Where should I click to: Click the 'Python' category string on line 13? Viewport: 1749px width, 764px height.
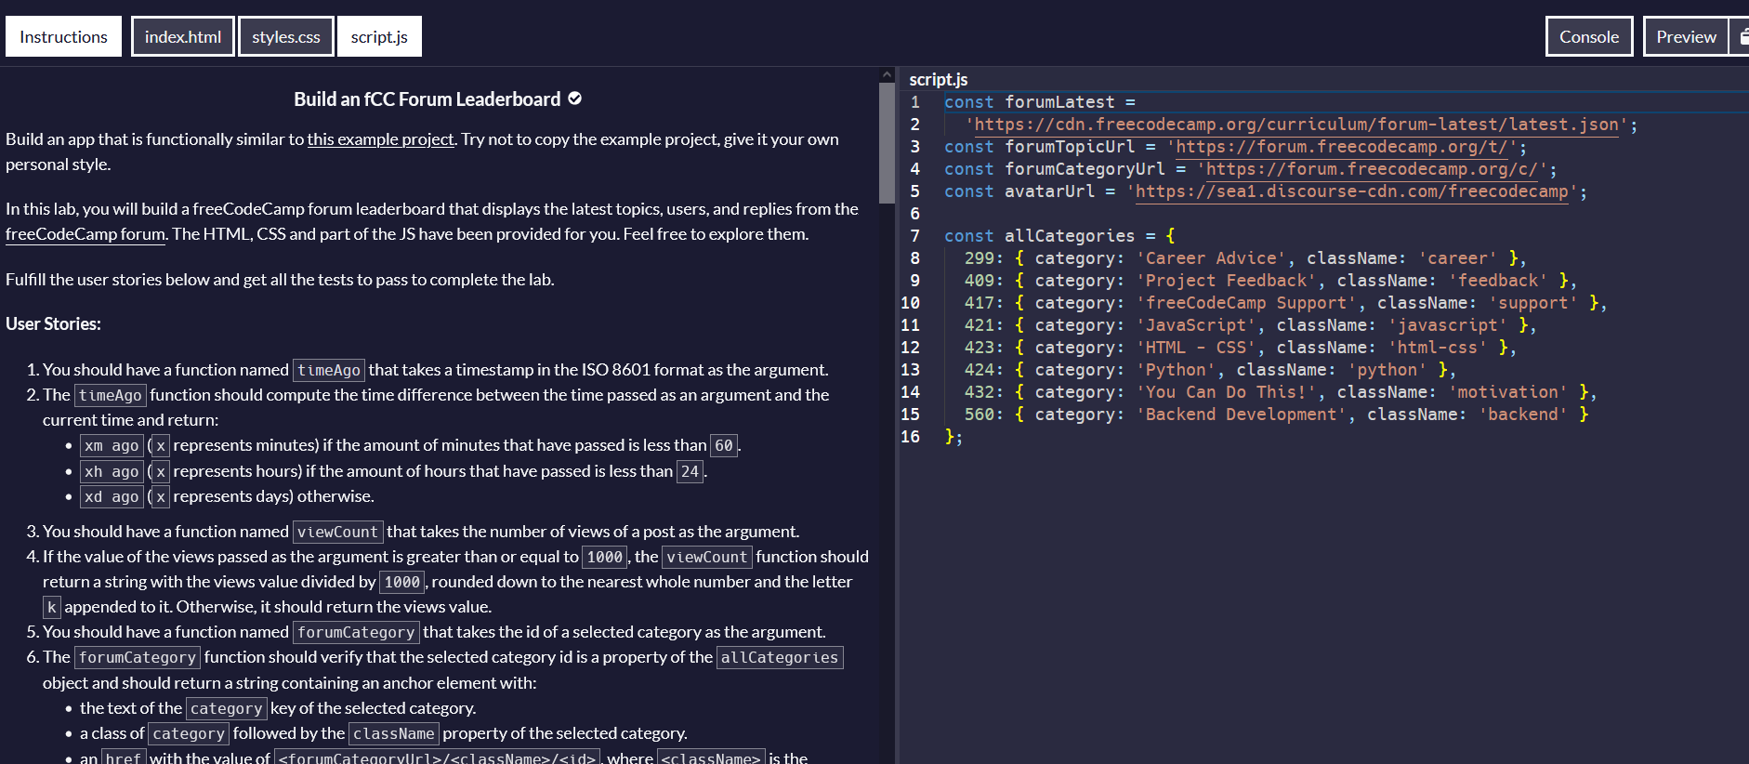1176,370
